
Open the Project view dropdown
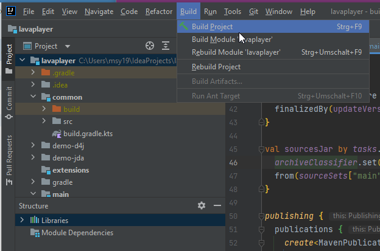click(x=67, y=46)
